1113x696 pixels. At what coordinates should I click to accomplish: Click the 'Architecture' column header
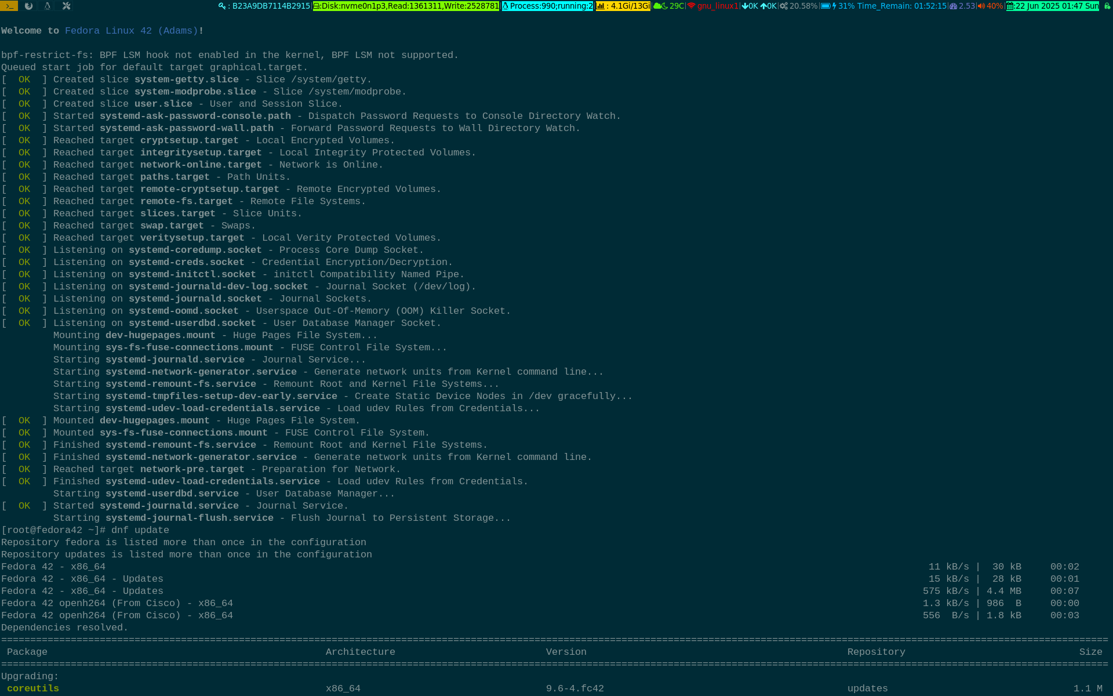point(361,652)
